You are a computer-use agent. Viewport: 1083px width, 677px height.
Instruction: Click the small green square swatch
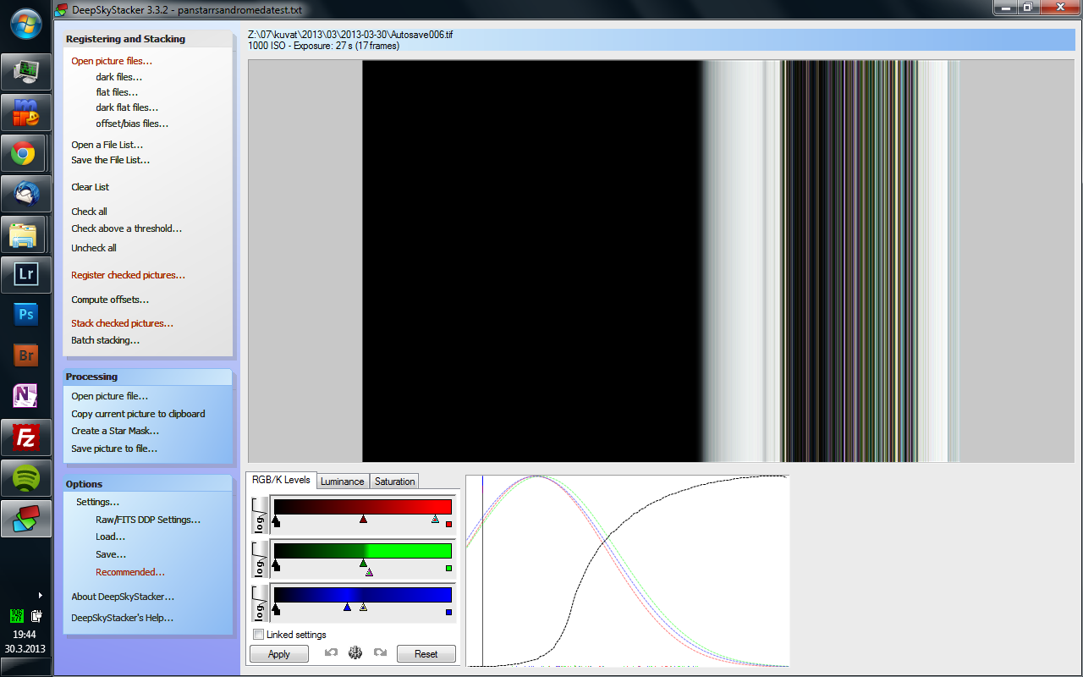coord(448,568)
